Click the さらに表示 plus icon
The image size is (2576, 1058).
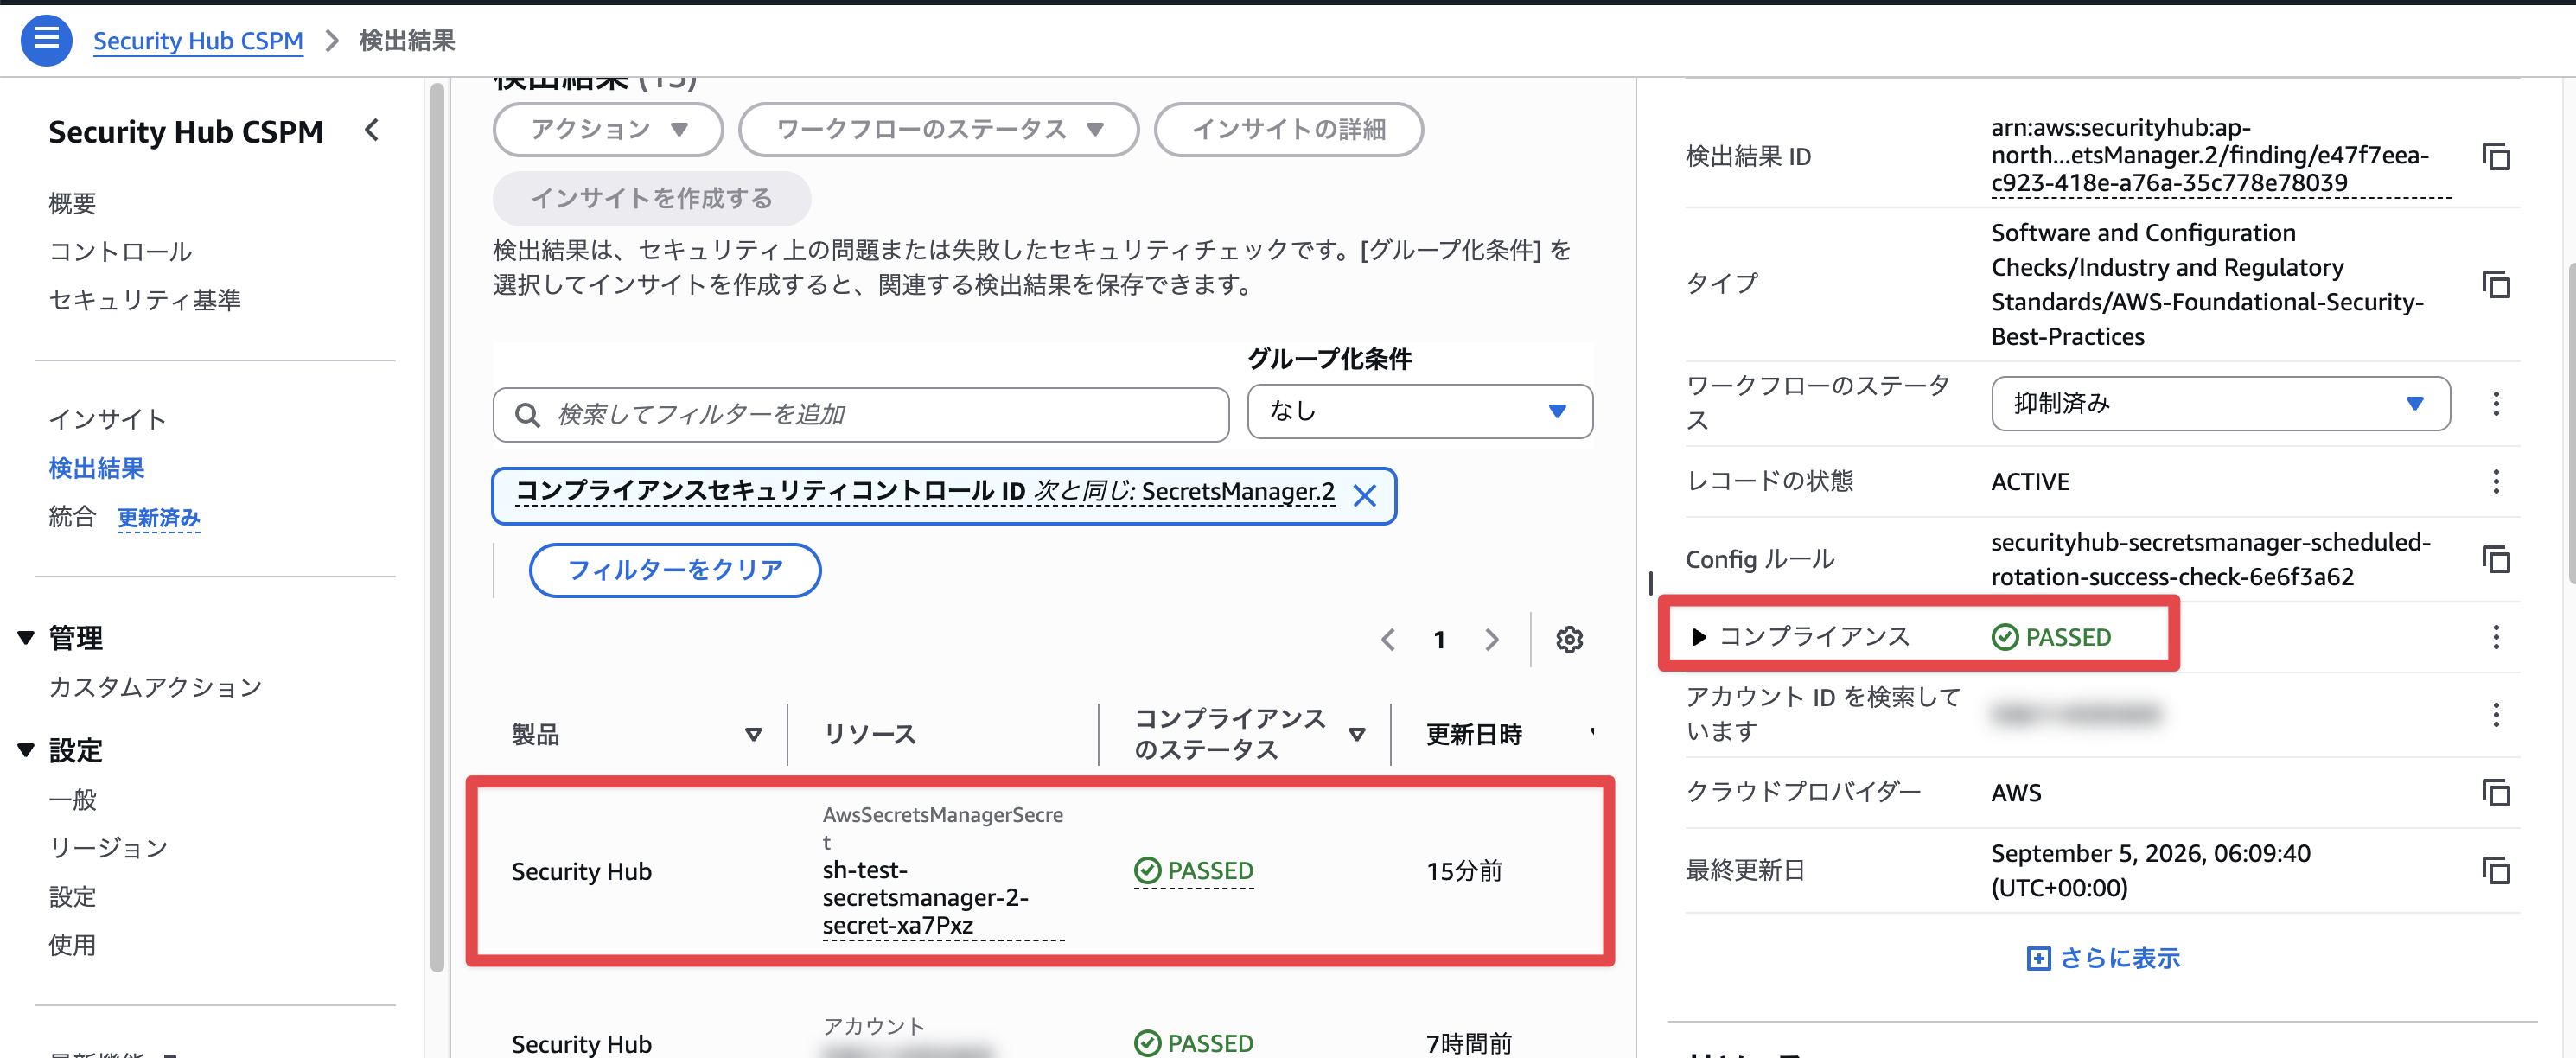[x=2038, y=958]
